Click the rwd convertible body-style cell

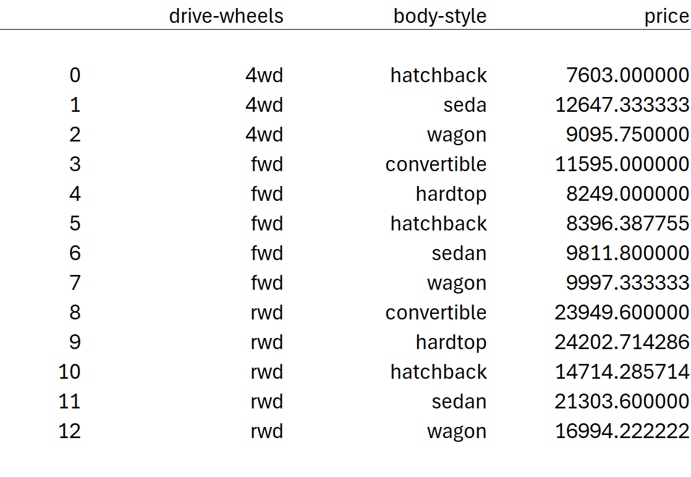tap(436, 313)
